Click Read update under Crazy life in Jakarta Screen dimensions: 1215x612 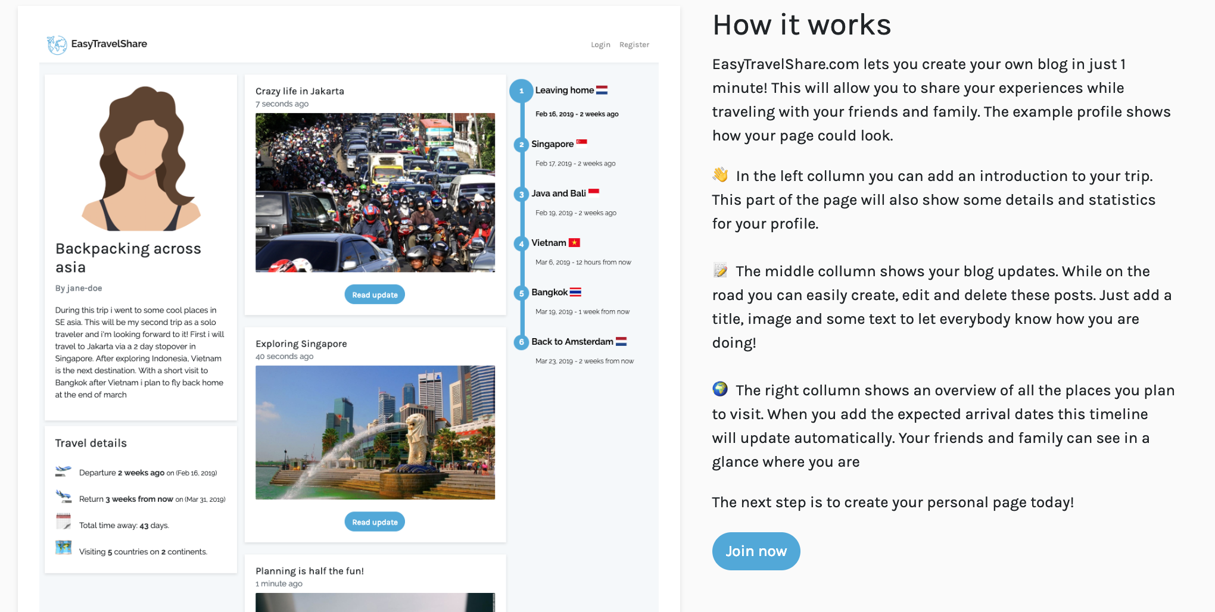(374, 294)
